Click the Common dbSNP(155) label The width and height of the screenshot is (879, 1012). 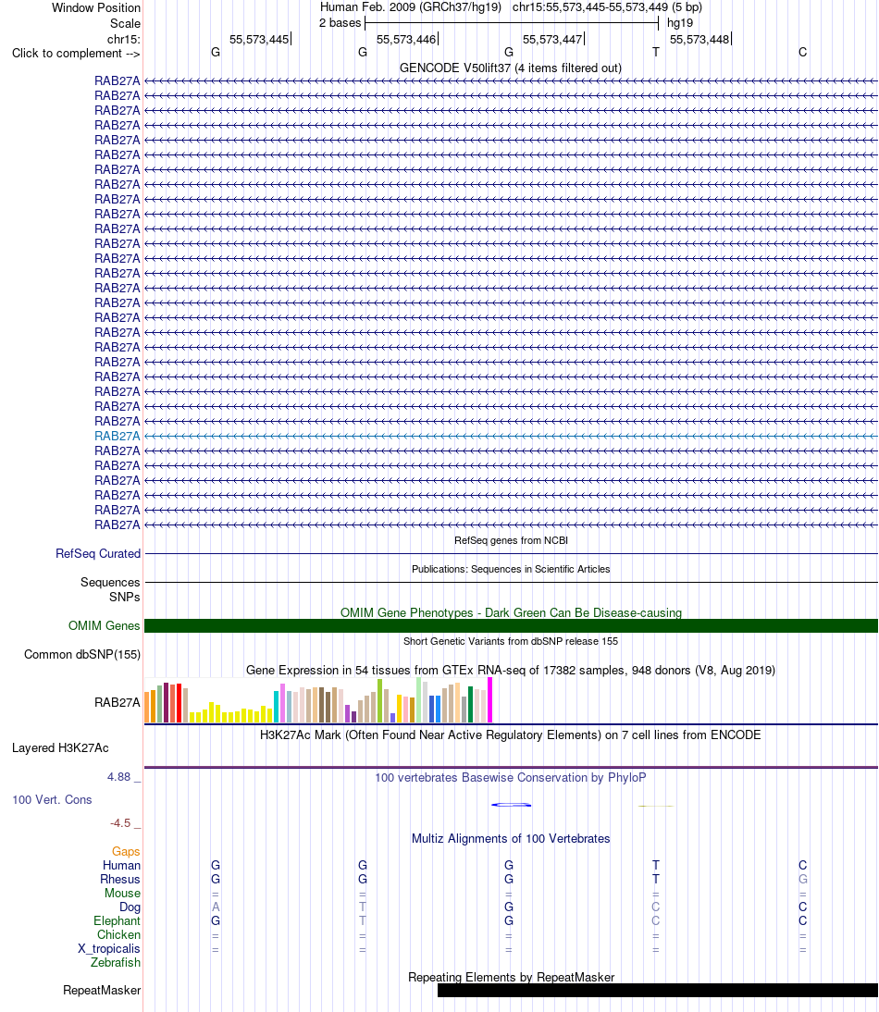tap(82, 654)
